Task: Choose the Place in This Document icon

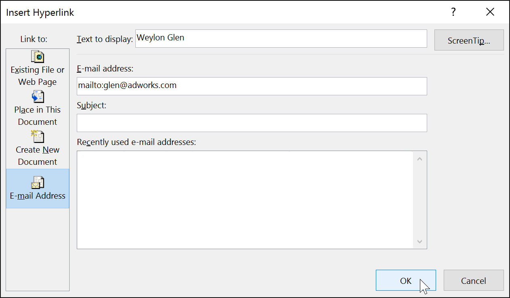Action: pyautogui.click(x=38, y=97)
